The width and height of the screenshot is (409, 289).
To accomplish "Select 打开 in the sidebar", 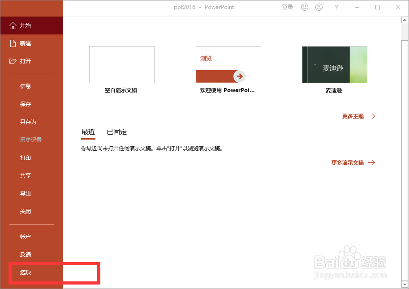I will (x=31, y=61).
